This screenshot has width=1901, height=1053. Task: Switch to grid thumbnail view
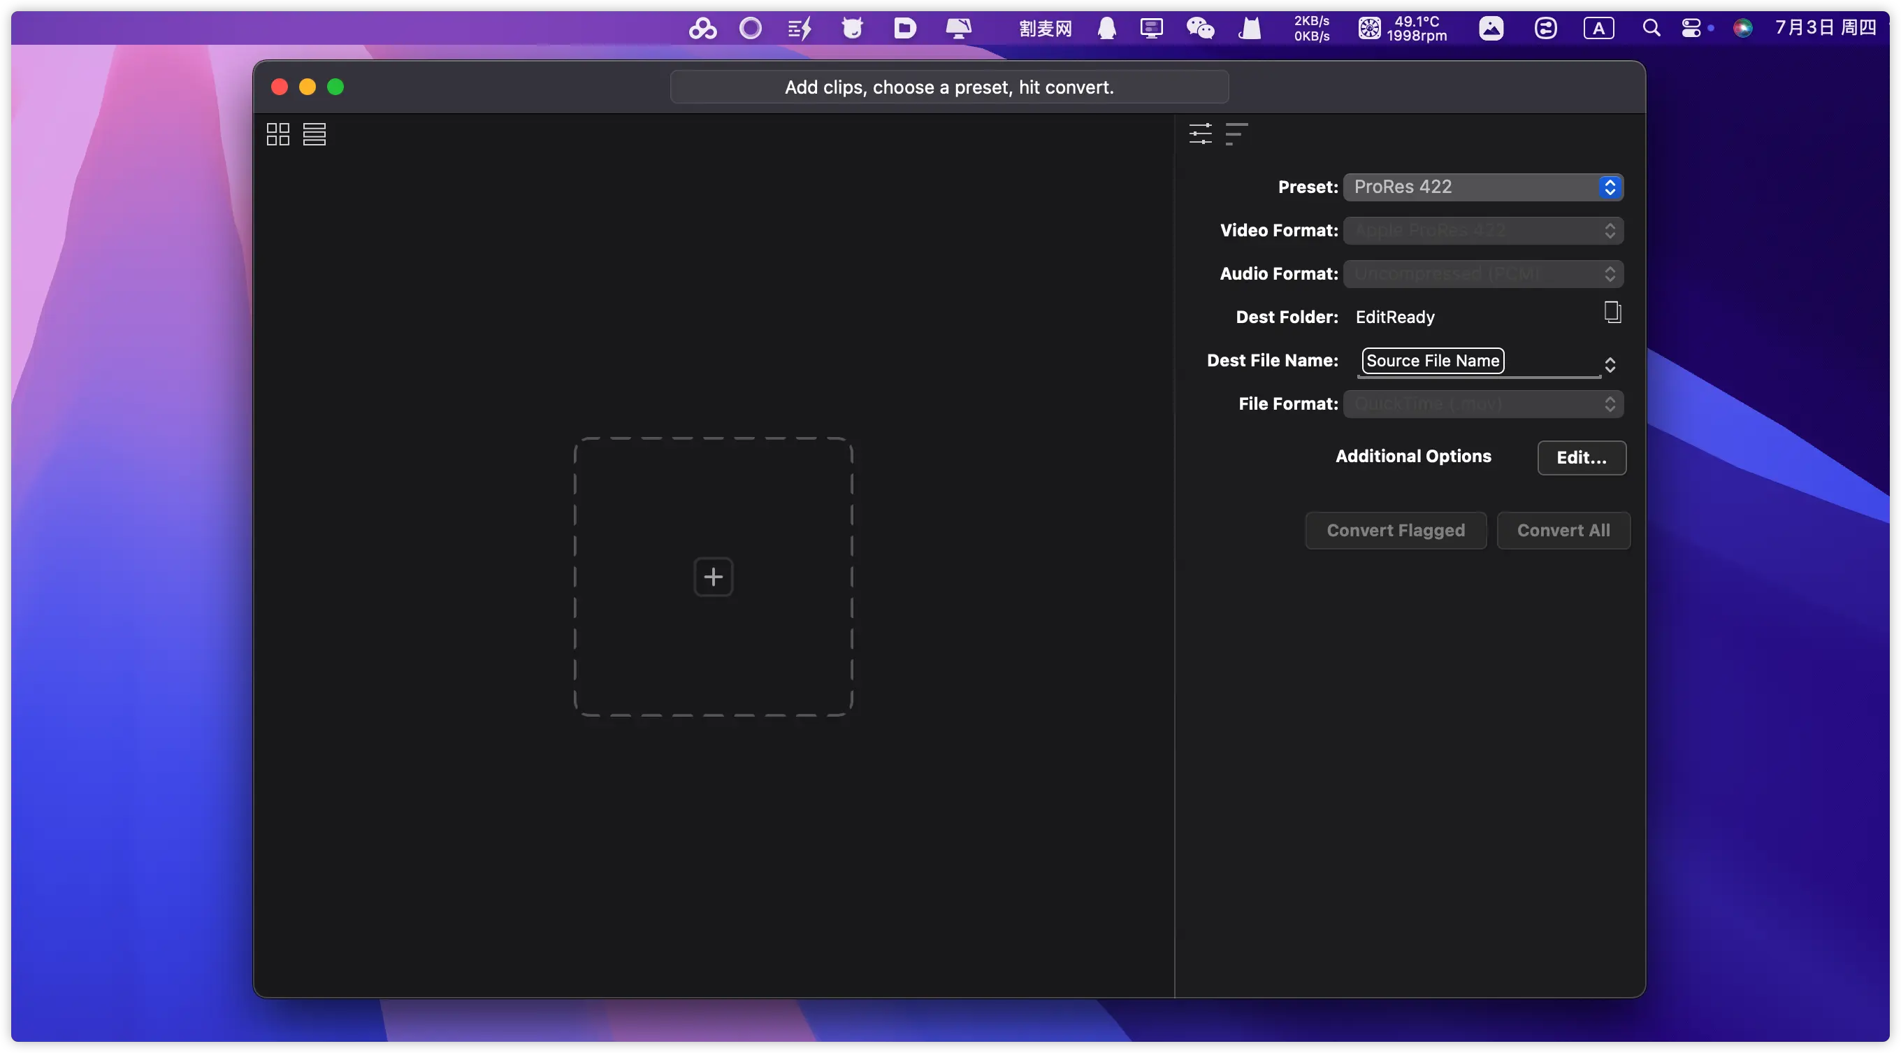tap(277, 134)
